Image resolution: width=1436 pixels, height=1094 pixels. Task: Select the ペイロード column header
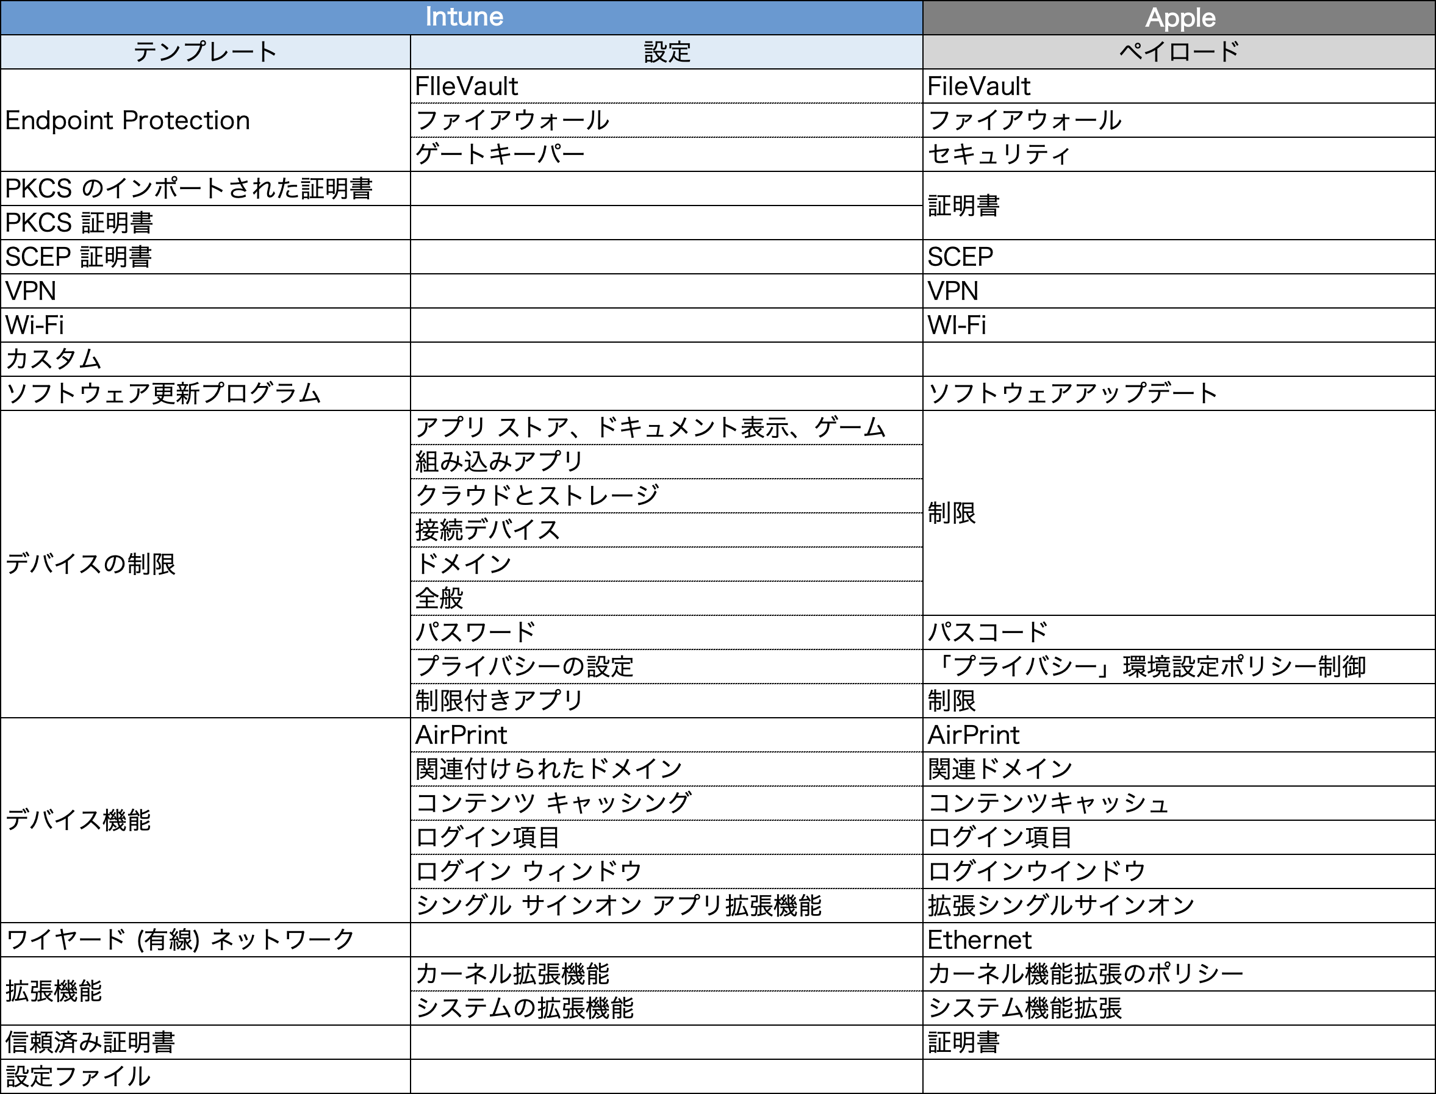1179,52
